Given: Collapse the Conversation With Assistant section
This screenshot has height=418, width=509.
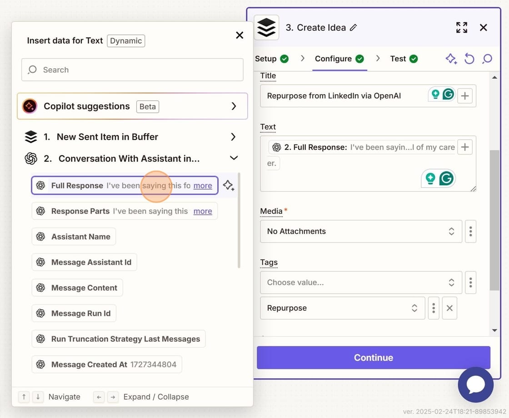Looking at the screenshot, I should 234,158.
